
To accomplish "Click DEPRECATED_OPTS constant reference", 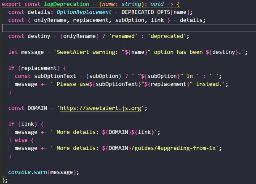I will tap(146, 12).
